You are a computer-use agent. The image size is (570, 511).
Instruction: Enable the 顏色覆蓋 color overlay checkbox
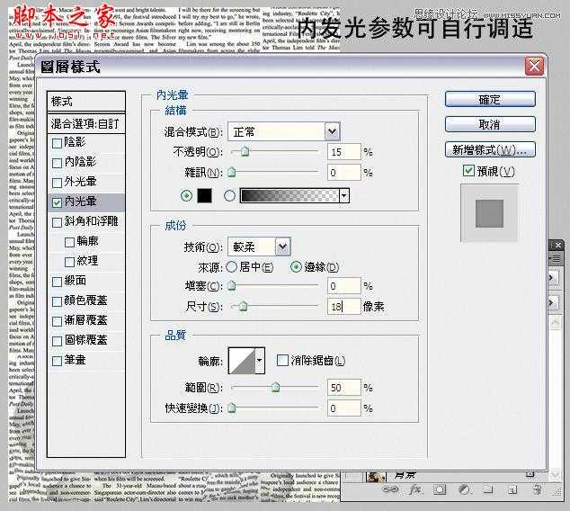pyautogui.click(x=57, y=301)
